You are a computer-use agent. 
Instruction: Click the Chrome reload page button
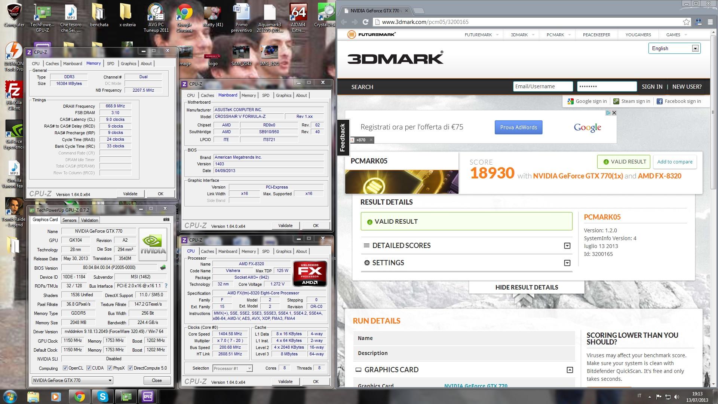pyautogui.click(x=366, y=22)
